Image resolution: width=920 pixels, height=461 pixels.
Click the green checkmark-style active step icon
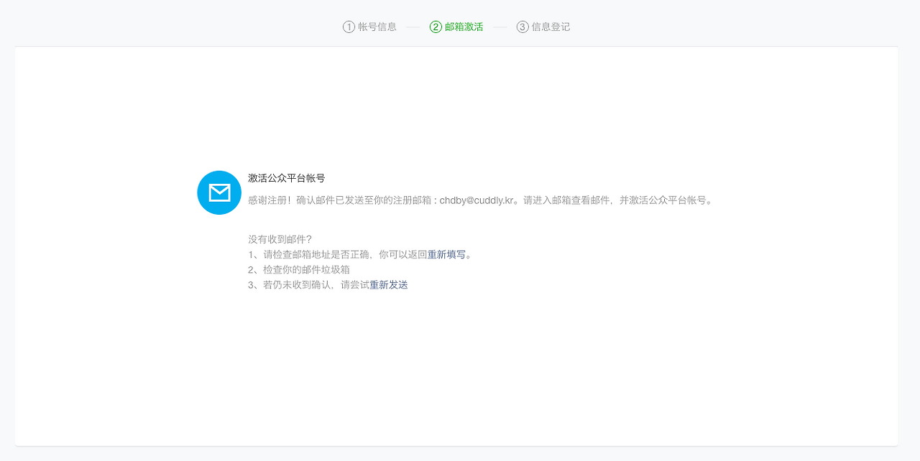click(435, 27)
